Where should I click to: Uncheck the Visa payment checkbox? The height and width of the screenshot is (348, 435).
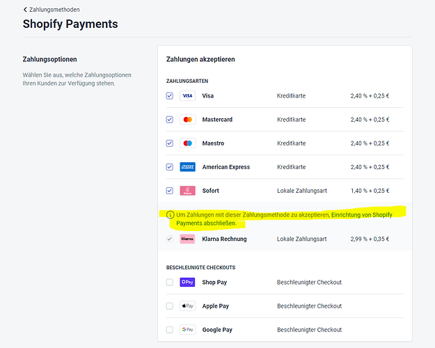click(x=170, y=96)
